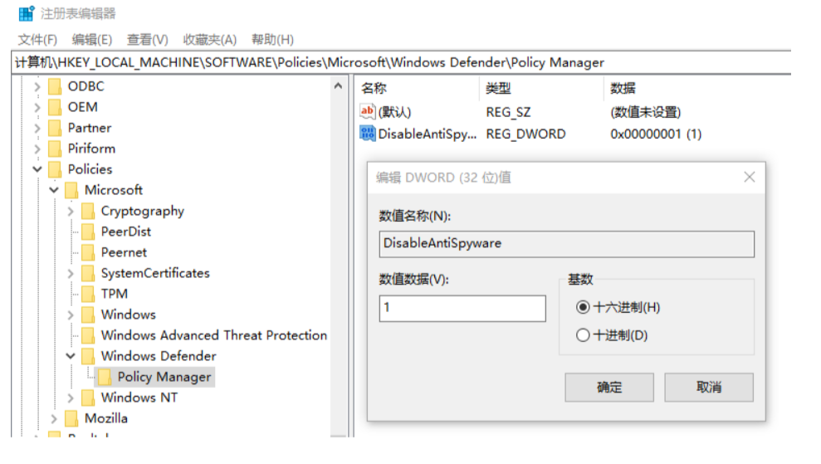821x464 pixels.
Task: Click the 取消 button
Action: click(709, 388)
